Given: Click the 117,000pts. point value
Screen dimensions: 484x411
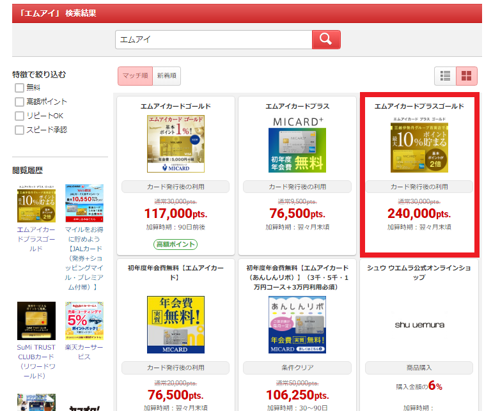Looking at the screenshot, I should [x=176, y=213].
